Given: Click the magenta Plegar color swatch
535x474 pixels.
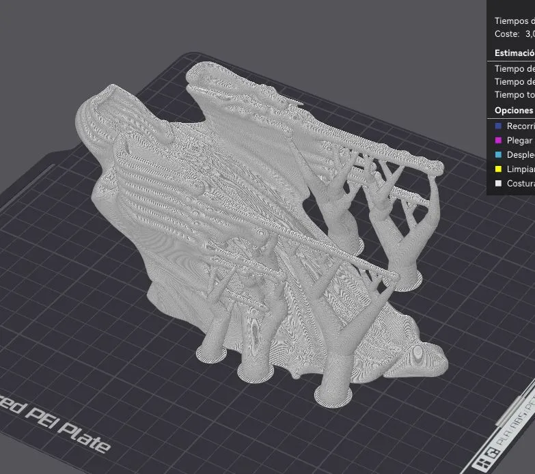Looking at the screenshot, I should (x=498, y=141).
